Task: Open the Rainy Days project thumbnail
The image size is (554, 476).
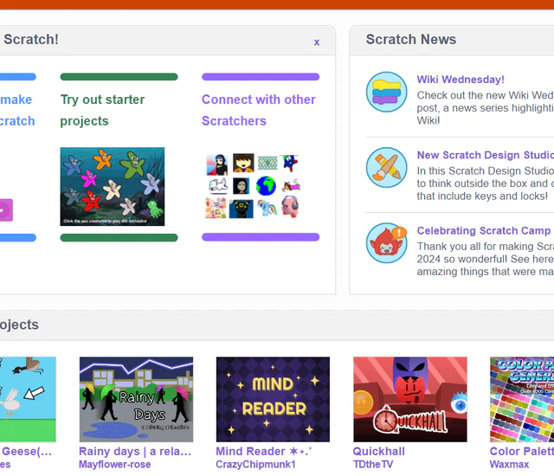Action: coord(136,399)
